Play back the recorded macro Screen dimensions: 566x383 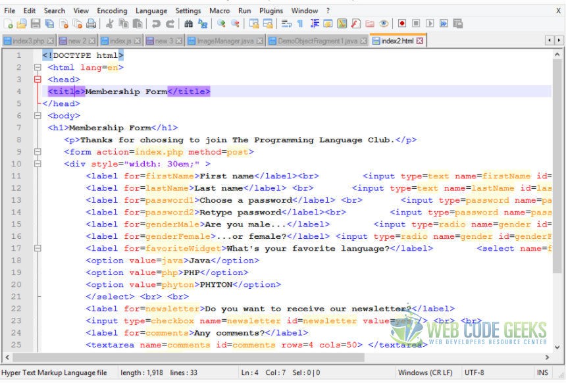coord(430,24)
